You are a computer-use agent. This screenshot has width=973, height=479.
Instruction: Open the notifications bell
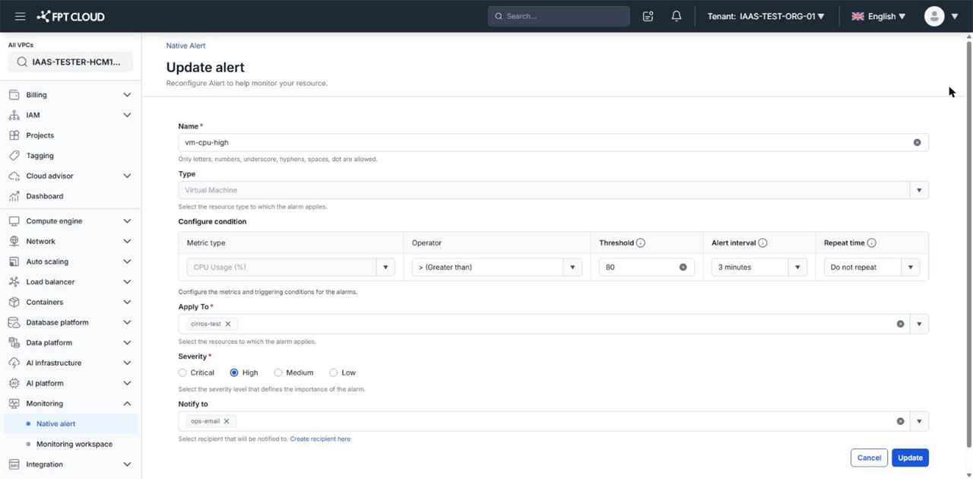[677, 16]
